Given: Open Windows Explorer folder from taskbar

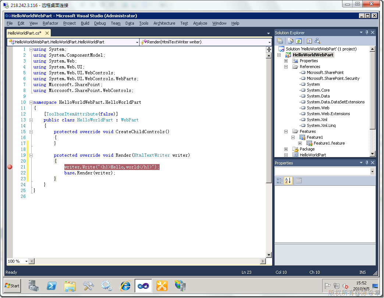Looking at the screenshot, I should point(70,286).
